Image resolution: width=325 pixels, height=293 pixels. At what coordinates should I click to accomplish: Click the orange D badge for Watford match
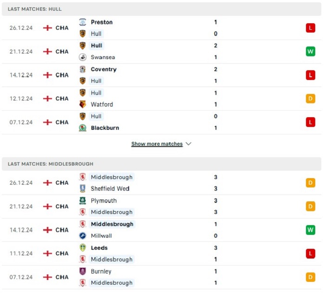[310, 99]
